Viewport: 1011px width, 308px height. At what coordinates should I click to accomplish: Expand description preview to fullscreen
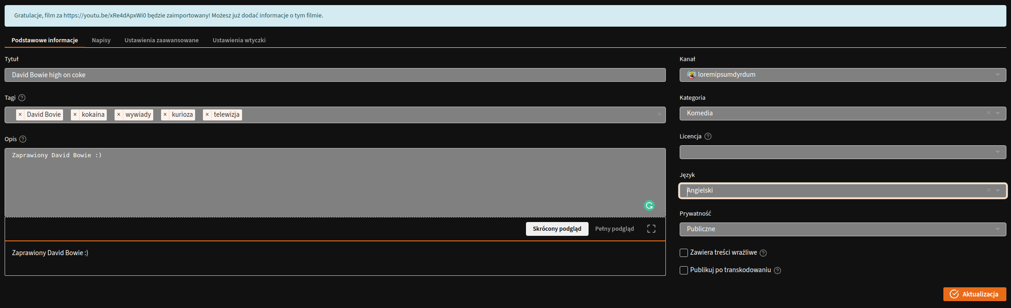point(651,228)
